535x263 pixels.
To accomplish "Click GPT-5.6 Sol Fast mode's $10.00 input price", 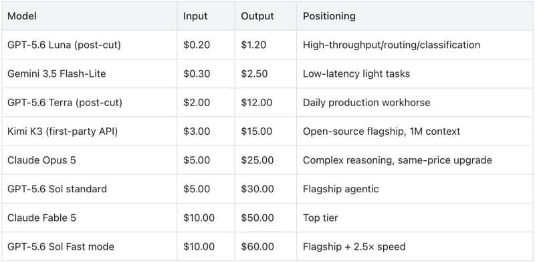I will [x=199, y=246].
